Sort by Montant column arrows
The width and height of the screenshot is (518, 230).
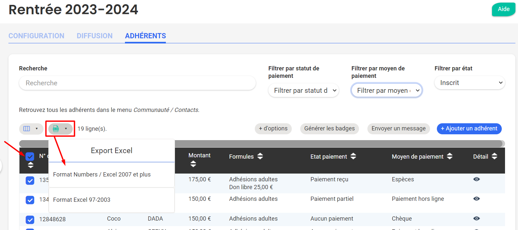[x=193, y=164]
